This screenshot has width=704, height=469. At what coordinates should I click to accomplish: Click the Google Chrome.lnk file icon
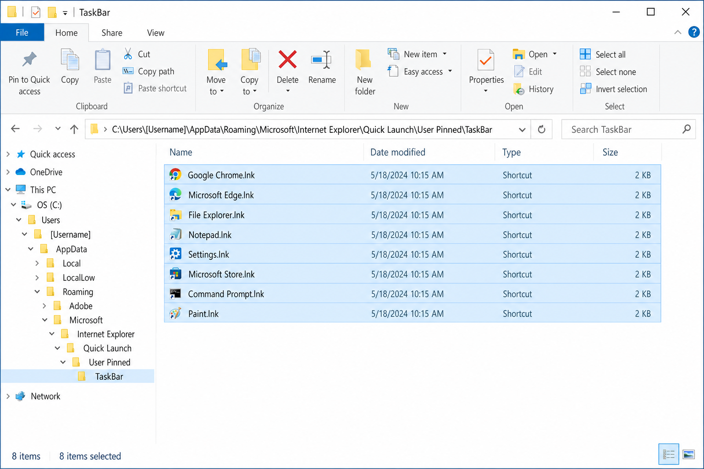pyautogui.click(x=175, y=175)
